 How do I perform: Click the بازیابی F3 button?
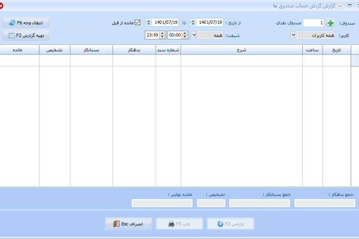[x=230, y=223]
